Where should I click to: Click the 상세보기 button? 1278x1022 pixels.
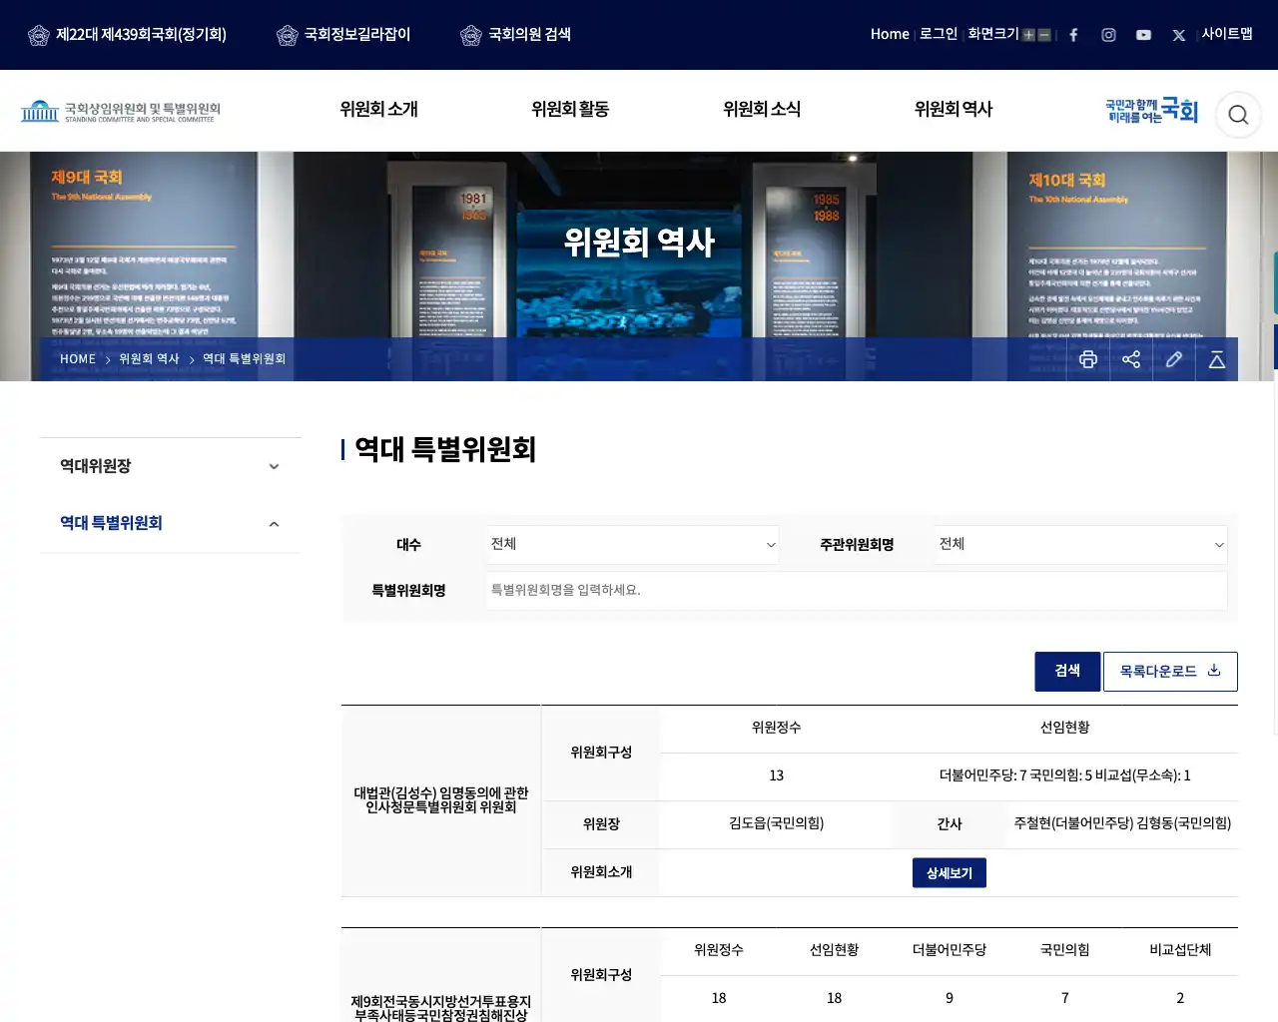tap(950, 873)
